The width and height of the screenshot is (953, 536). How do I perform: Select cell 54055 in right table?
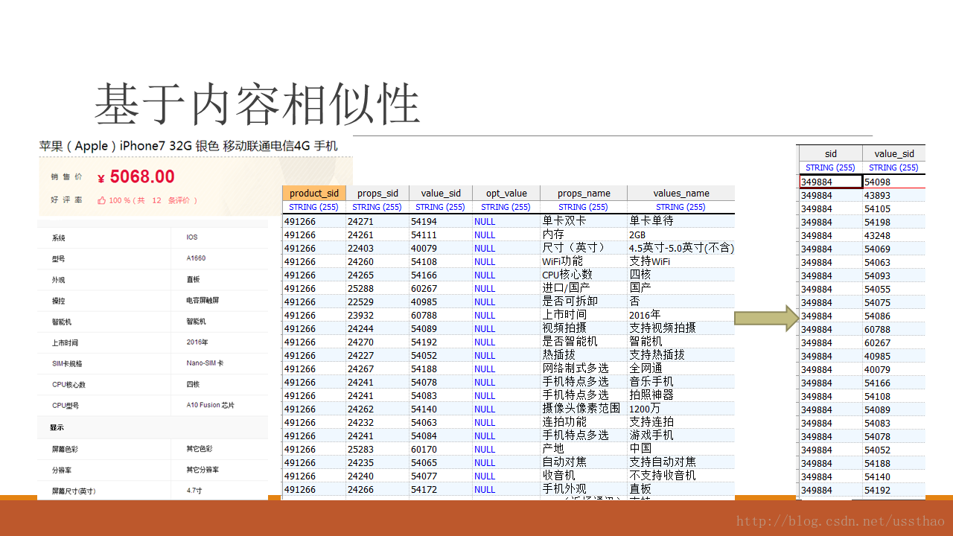point(894,289)
